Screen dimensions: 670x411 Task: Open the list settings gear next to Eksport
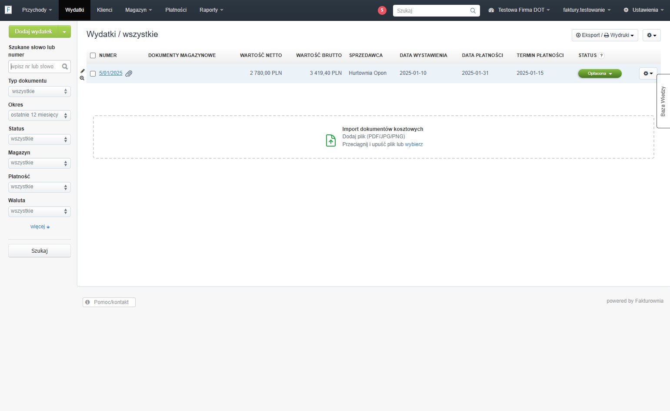coord(652,35)
